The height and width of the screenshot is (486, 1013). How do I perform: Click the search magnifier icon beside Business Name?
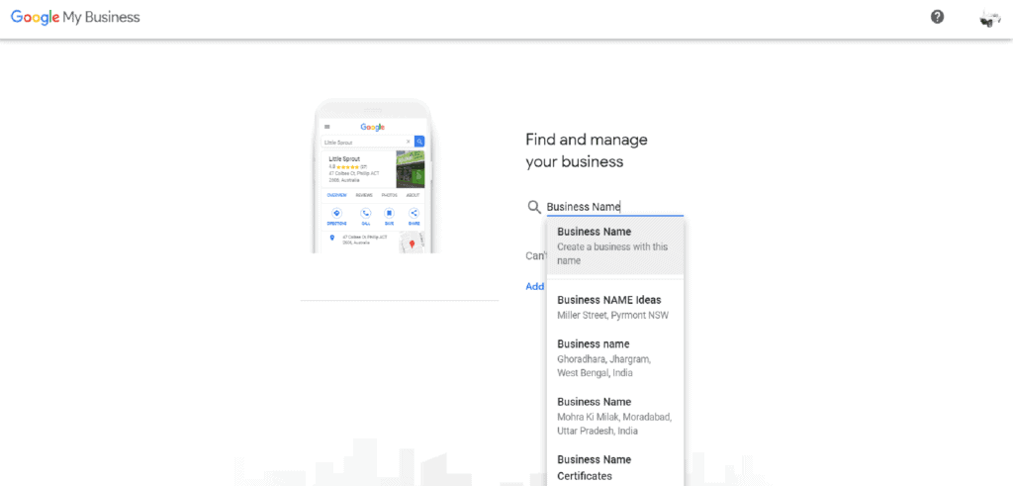[533, 207]
